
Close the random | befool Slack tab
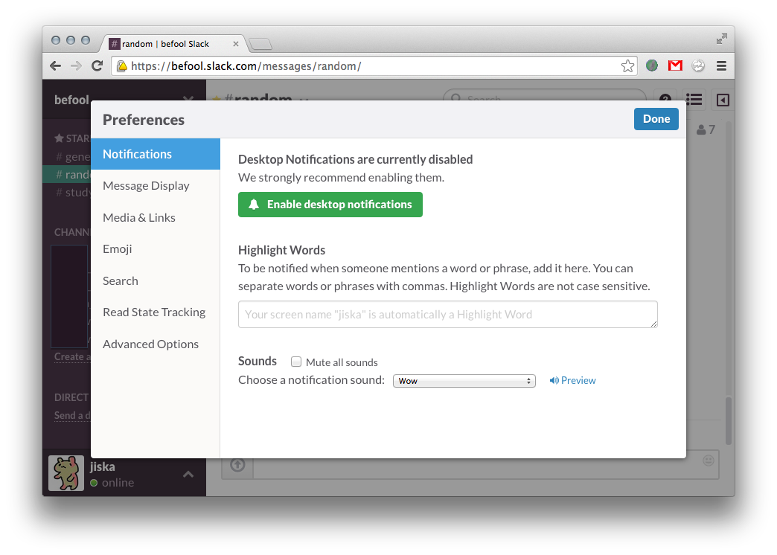pyautogui.click(x=236, y=44)
